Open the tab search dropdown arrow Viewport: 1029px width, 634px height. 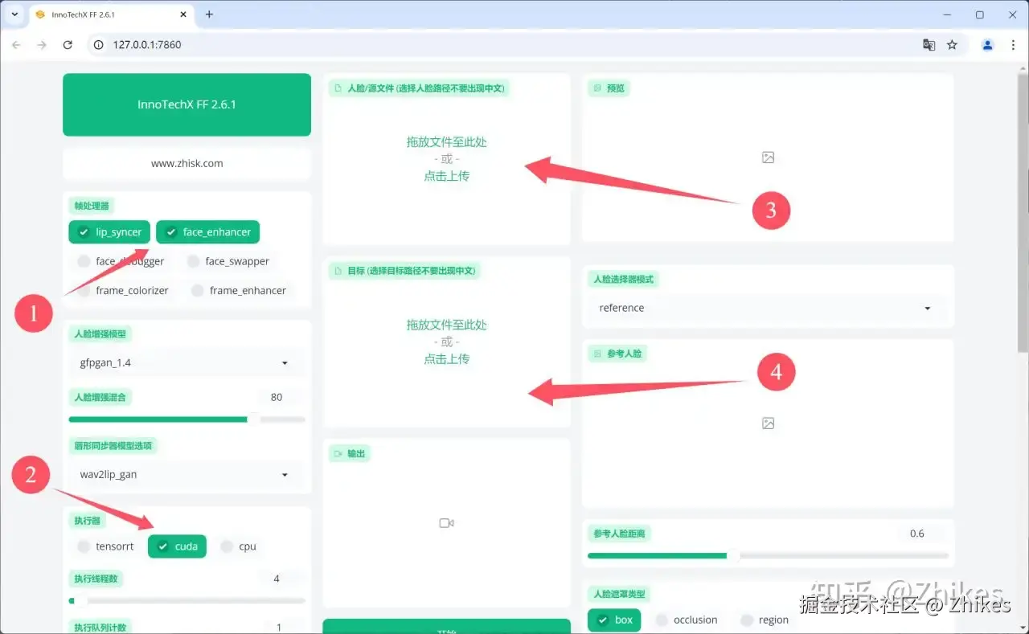point(14,14)
